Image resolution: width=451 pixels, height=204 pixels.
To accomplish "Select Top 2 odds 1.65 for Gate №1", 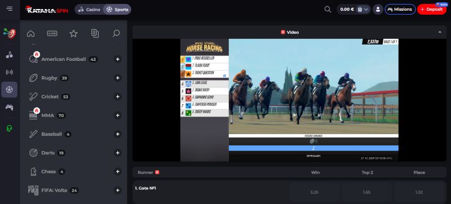I will click(x=367, y=192).
